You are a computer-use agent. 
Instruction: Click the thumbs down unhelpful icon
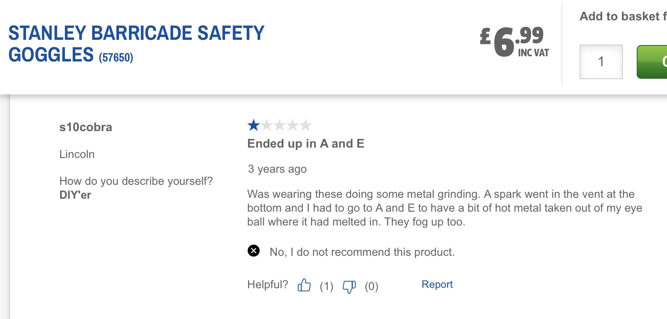pos(349,287)
